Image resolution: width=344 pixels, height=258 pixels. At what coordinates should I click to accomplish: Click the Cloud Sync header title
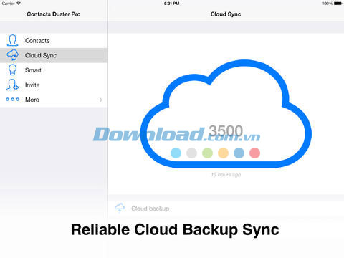tap(226, 14)
